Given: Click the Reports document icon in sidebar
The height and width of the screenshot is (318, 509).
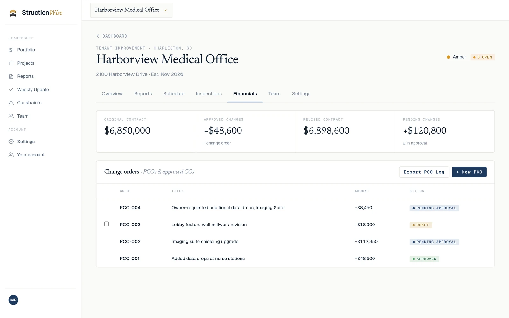Looking at the screenshot, I should (11, 76).
